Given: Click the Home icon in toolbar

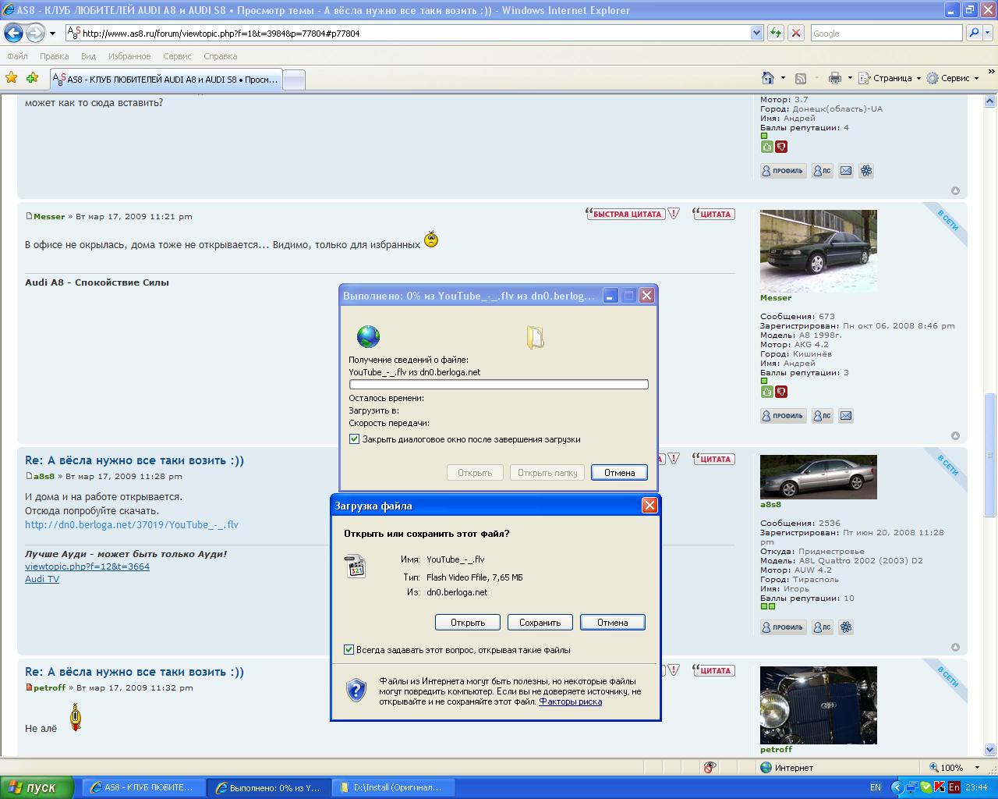Looking at the screenshot, I should (769, 78).
